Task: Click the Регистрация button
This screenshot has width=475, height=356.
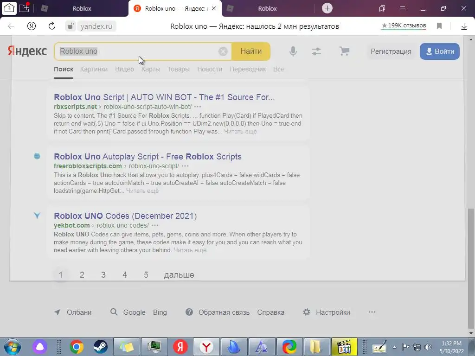Action: tap(391, 51)
